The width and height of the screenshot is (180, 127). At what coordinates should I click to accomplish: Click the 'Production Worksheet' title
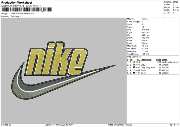17,2
